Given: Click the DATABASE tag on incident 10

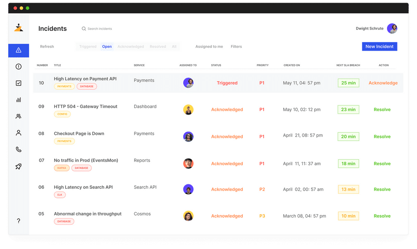Looking at the screenshot, I should [x=87, y=86].
